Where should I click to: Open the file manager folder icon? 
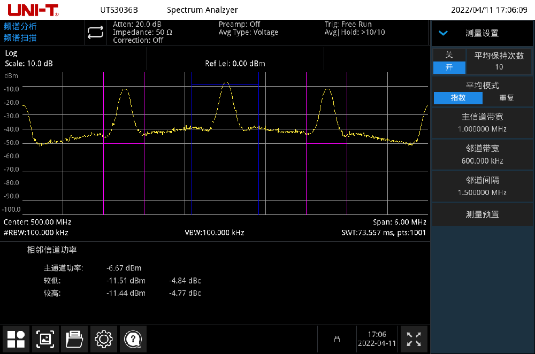74,339
